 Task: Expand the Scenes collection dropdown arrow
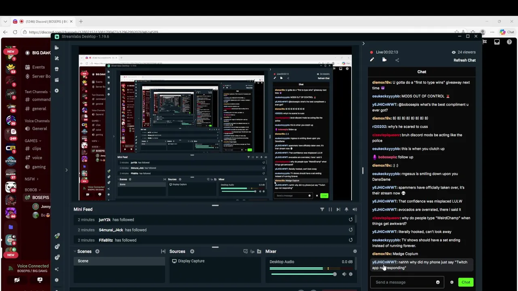coord(75,251)
